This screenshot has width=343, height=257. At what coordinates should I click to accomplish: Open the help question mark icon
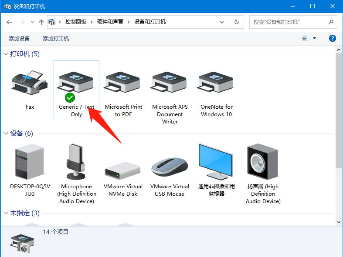332,38
